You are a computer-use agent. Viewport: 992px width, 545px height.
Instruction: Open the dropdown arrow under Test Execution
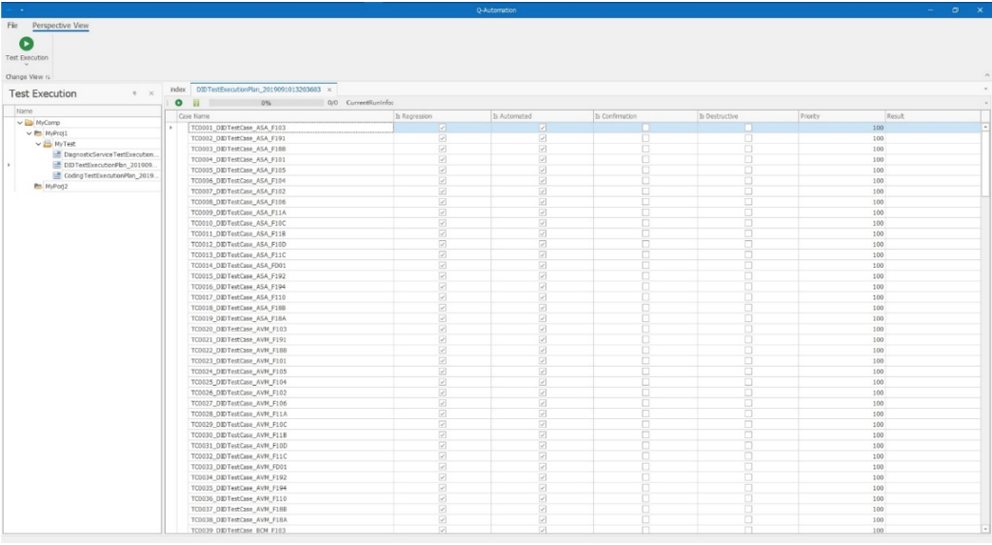(x=27, y=65)
